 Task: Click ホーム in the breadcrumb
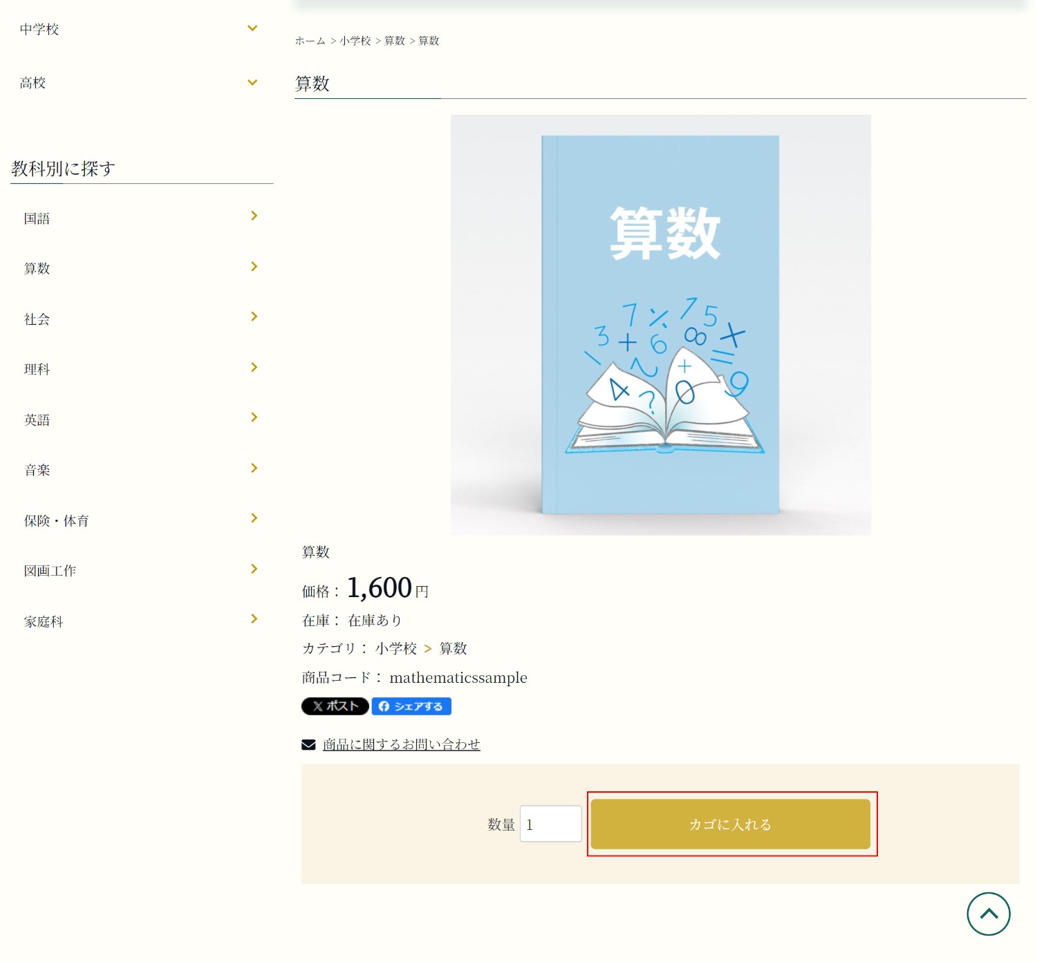click(x=310, y=41)
